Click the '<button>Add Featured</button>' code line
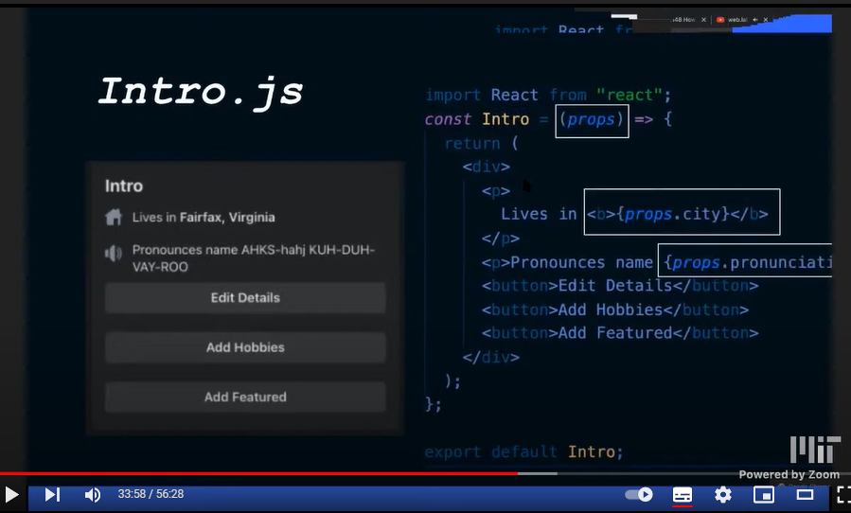851x513 pixels. tap(620, 333)
